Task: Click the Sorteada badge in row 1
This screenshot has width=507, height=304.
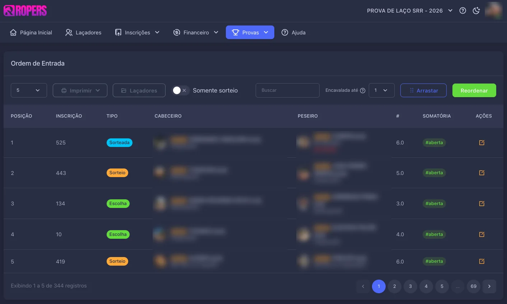Action: point(120,143)
